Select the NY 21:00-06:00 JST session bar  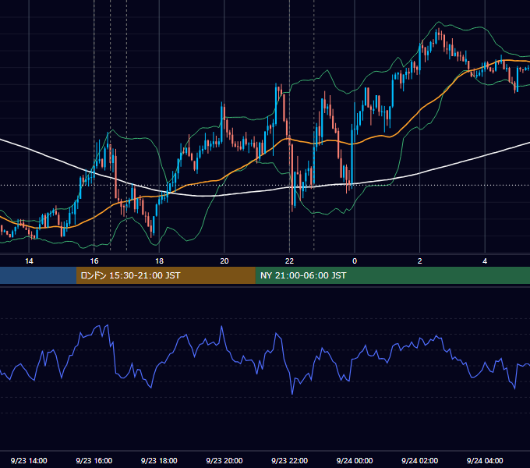[392, 275]
